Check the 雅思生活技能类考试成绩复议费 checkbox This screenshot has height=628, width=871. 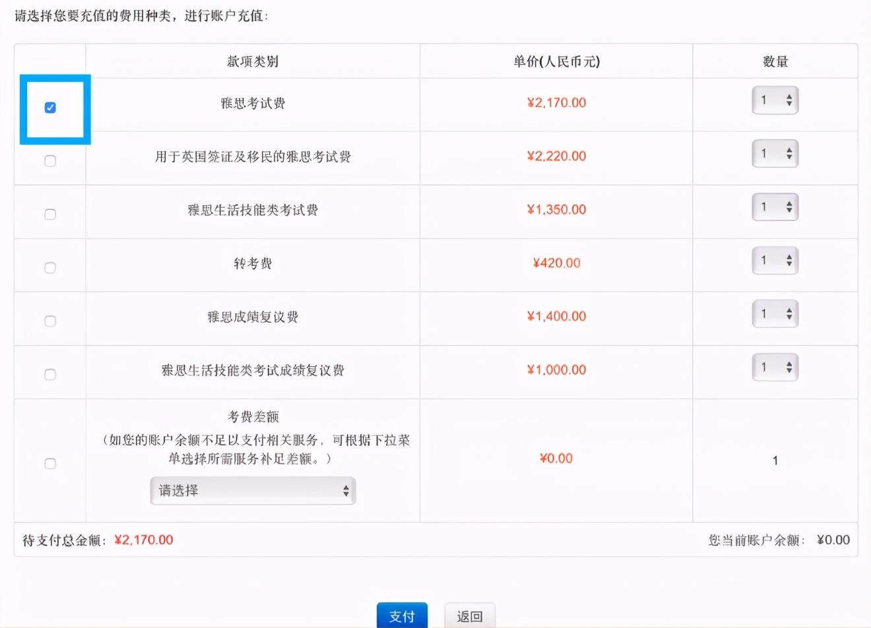pyautogui.click(x=50, y=374)
